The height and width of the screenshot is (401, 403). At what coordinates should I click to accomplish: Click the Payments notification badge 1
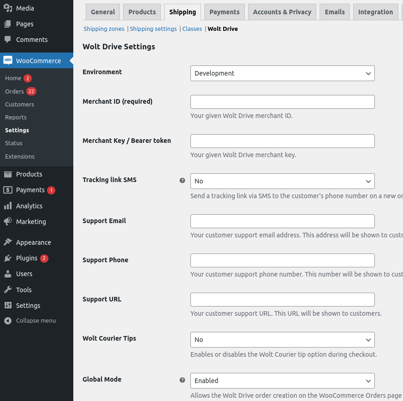tap(51, 190)
